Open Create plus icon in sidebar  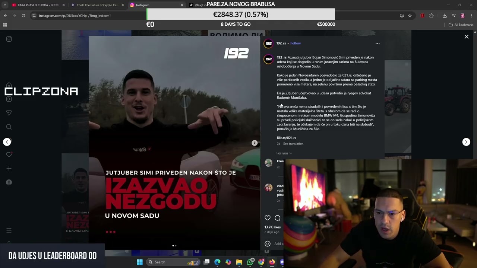click(x=9, y=169)
